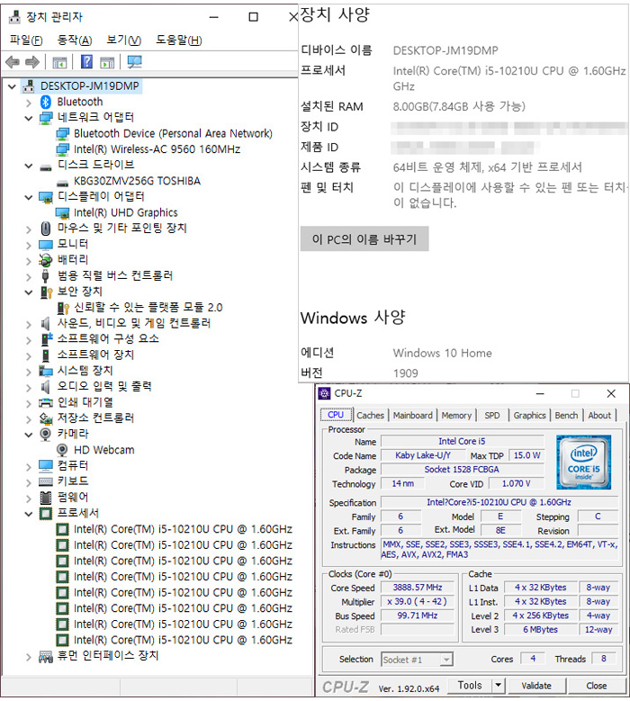
Task: Click the Specification field in CPU-Z
Action: [499, 502]
